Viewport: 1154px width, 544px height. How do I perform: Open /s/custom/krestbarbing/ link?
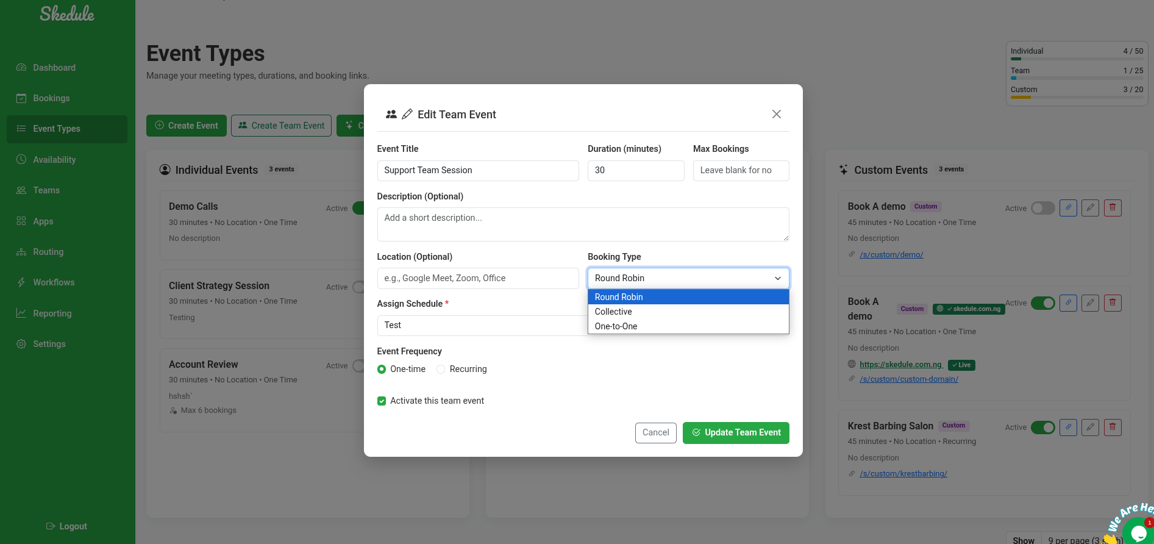point(903,474)
